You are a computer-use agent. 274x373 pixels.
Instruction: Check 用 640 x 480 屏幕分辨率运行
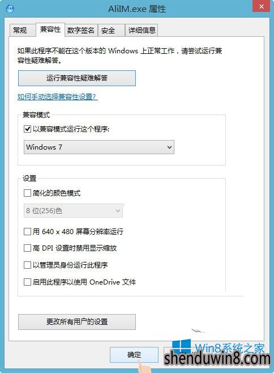coord(27,231)
